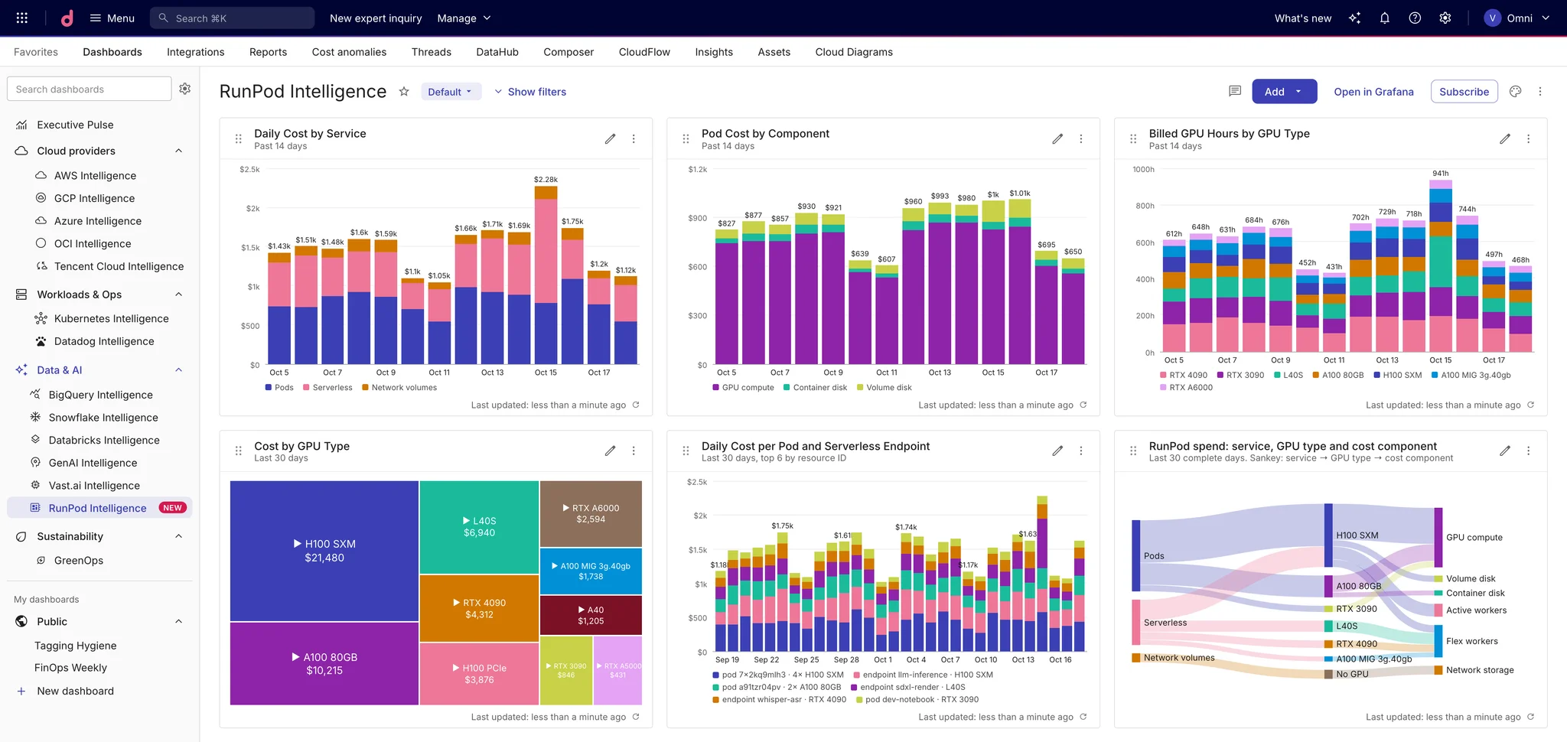Switch to the Cost anomalies tab
The height and width of the screenshot is (742, 1567).
(349, 52)
